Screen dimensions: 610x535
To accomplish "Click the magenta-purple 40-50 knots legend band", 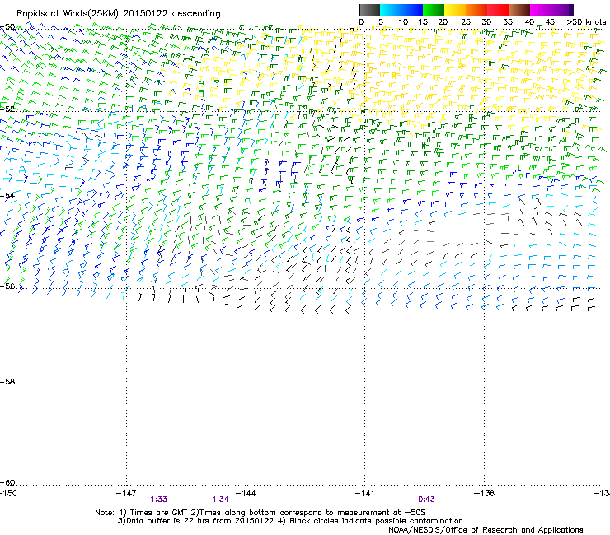I will click(x=551, y=10).
